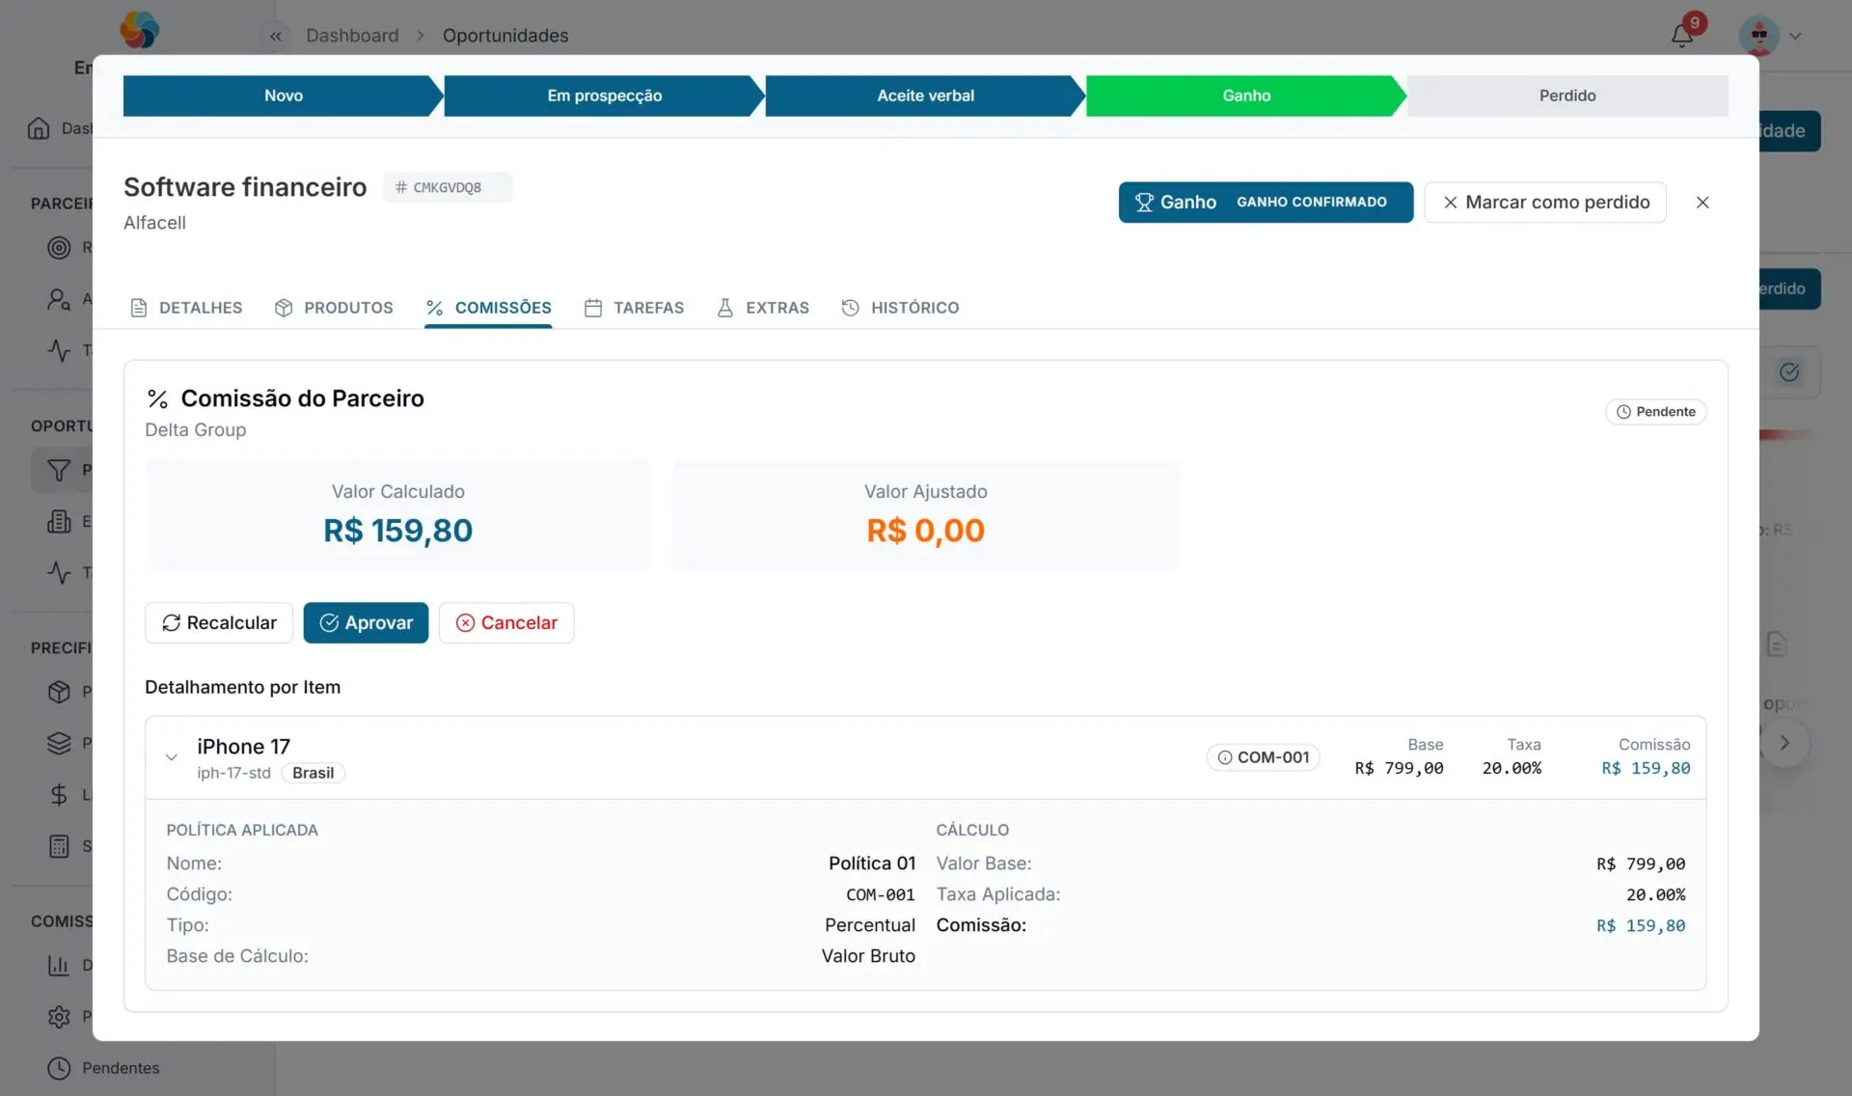Collapse sidebar with double-chevron icon
The image size is (1852, 1096).
[x=276, y=36]
